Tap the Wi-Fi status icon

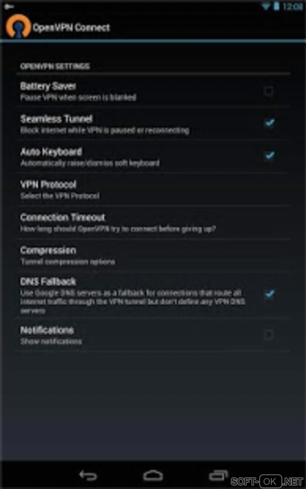click(265, 6)
